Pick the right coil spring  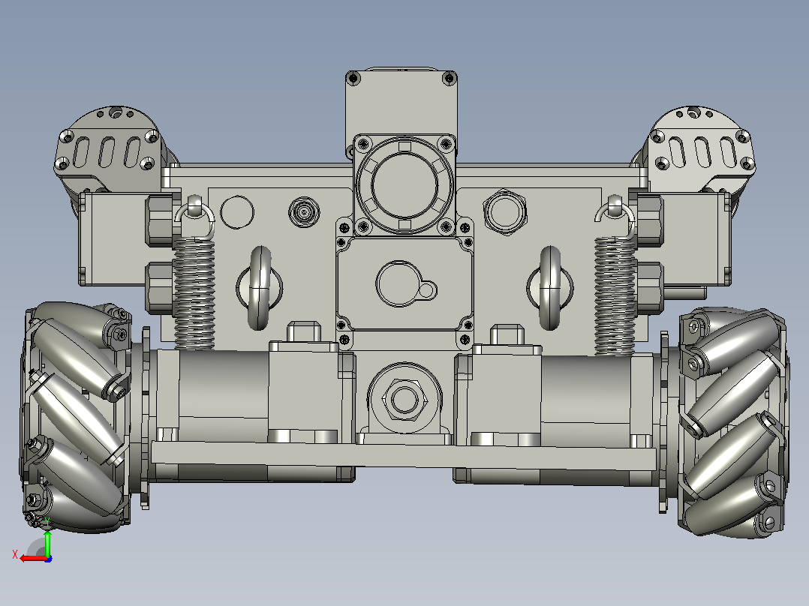(615, 295)
